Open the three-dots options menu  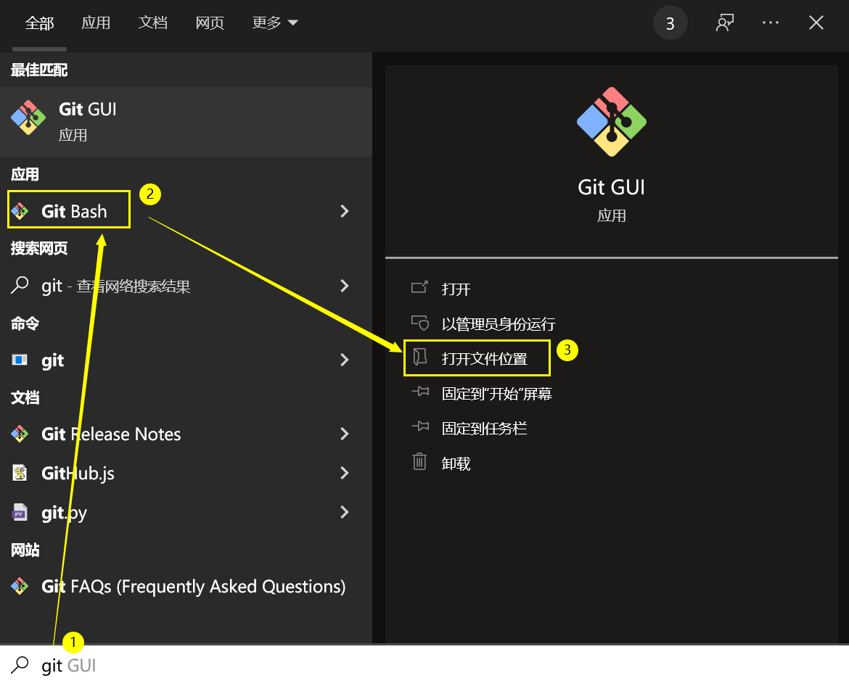tap(771, 22)
